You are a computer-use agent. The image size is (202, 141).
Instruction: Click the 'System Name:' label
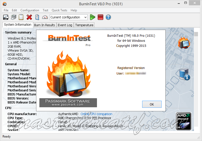pyautogui.click(x=18, y=70)
